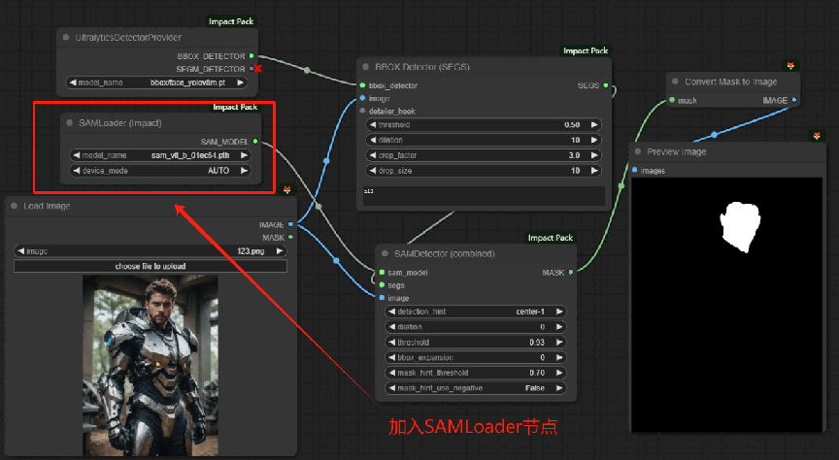Click the SAMDetector (combined) title
839x460 pixels.
[444, 253]
